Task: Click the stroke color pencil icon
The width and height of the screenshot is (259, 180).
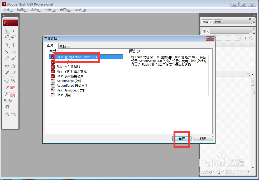Action: click(x=7, y=88)
